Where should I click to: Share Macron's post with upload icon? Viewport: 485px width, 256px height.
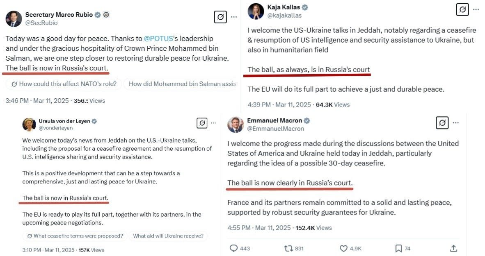tap(453, 248)
